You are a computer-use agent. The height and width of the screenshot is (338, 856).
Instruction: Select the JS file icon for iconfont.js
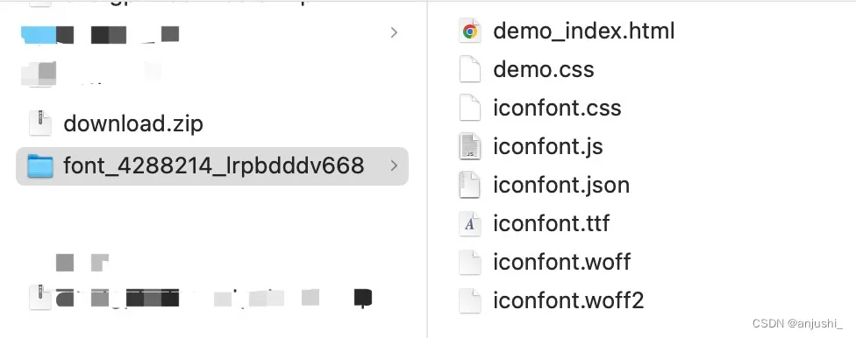click(470, 146)
